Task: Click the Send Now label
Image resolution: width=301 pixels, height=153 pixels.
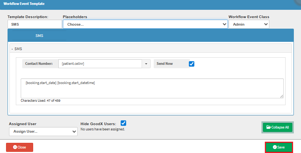Action: (x=165, y=64)
